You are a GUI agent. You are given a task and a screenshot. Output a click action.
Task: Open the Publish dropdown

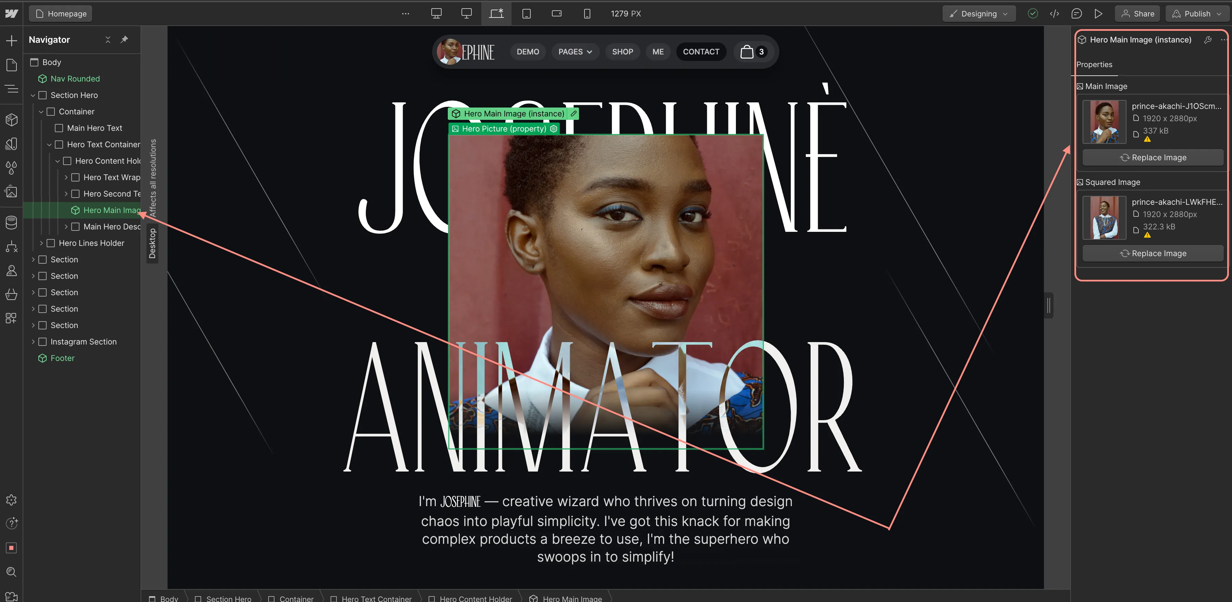pos(1197,14)
